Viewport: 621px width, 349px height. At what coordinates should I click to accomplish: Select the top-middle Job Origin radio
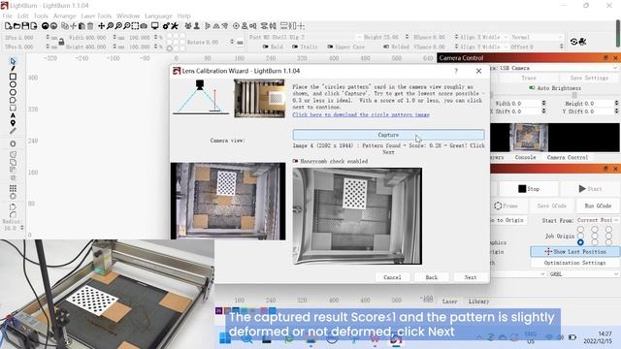[x=595, y=230]
